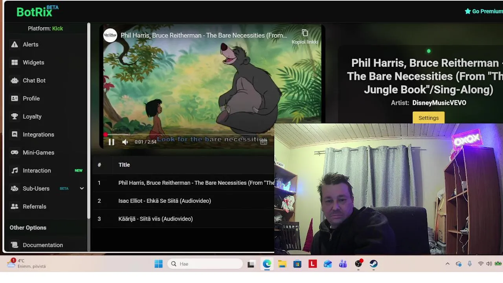Click the microphone tray icon
503x283 pixels.
click(470, 264)
